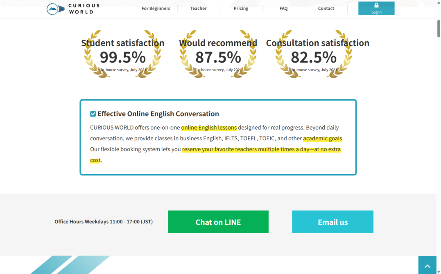Screen dimensions: 441x274
Task: Click the 'Effective Online English Conversation' heading
Action: pos(158,114)
